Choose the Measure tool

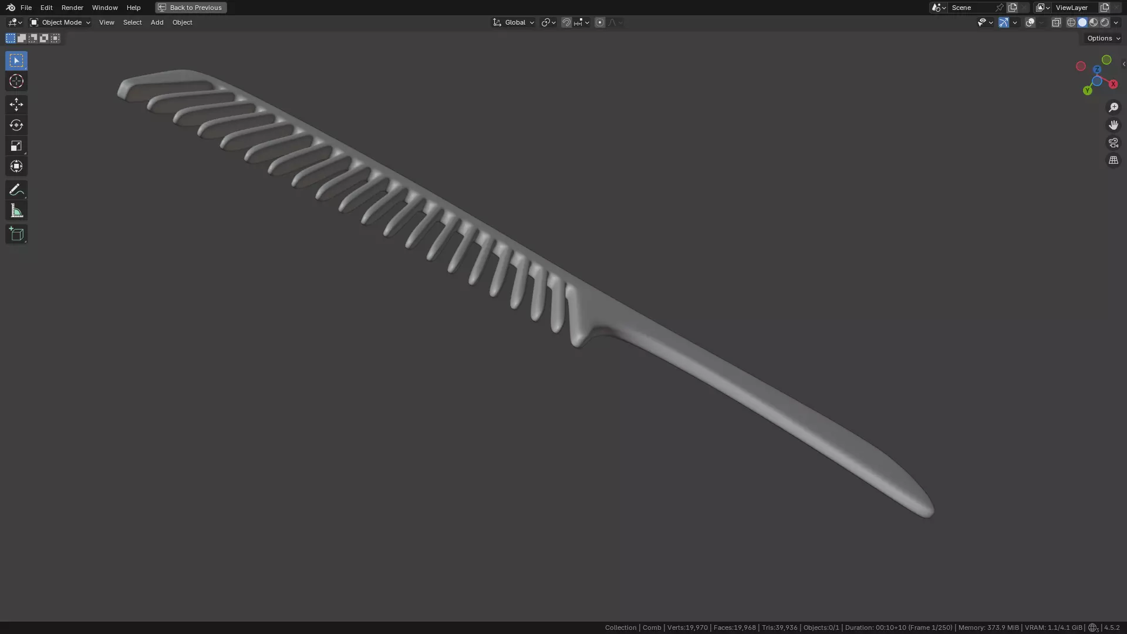(16, 211)
